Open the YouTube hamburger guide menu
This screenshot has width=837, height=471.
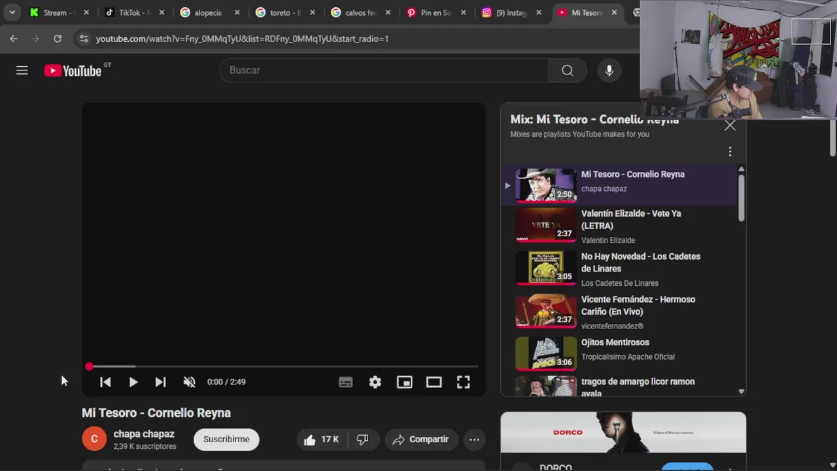pos(22,70)
